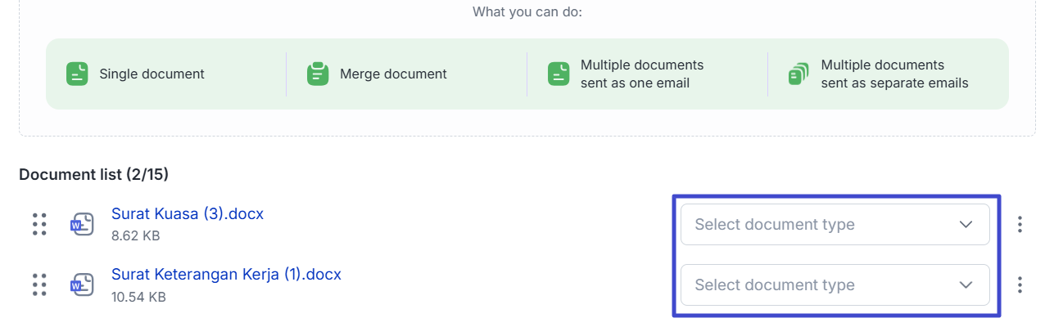Click Word file icon for Surat Keterangan Kerja

click(81, 284)
